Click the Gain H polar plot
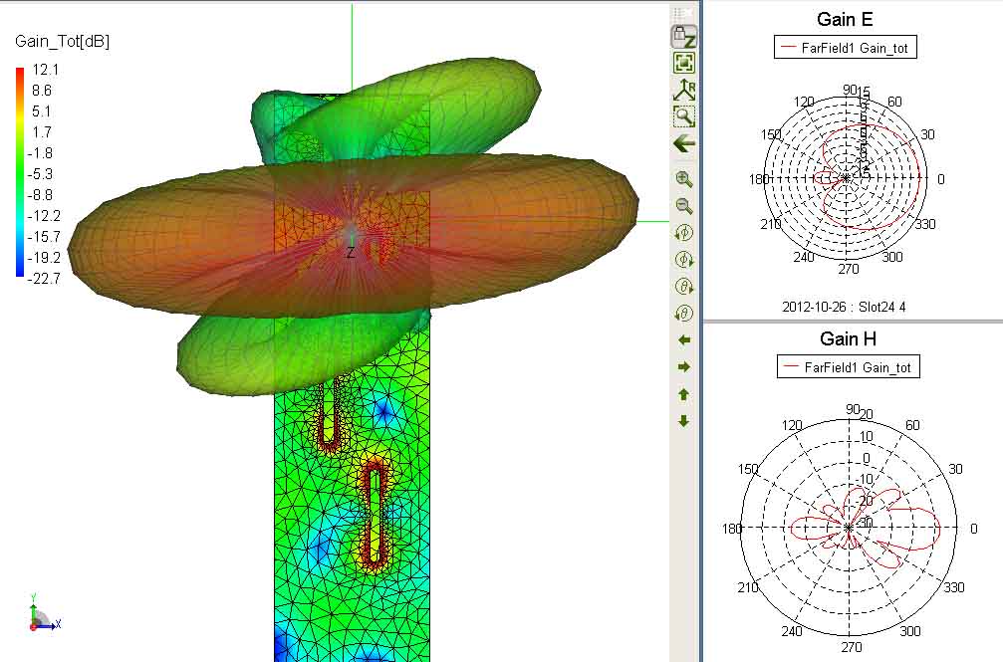This screenshot has height=662, width=1003. pos(849,528)
